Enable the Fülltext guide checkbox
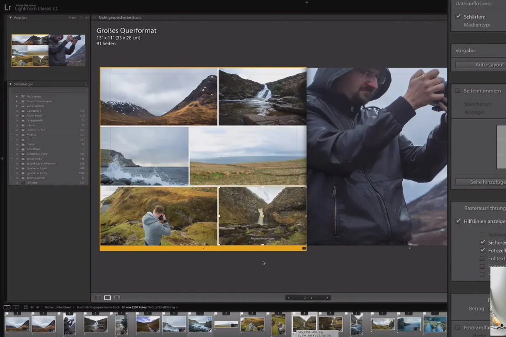The height and width of the screenshot is (337, 506). coord(482,258)
